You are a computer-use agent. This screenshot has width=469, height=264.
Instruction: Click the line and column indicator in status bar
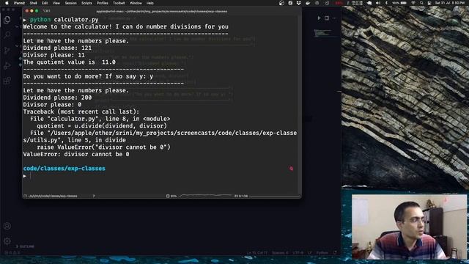pyautogui.click(x=257, y=253)
